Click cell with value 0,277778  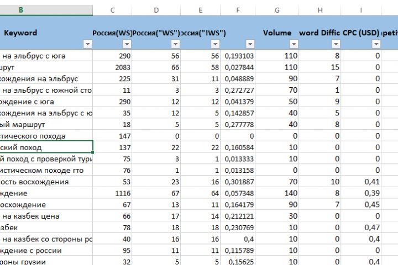(x=238, y=125)
